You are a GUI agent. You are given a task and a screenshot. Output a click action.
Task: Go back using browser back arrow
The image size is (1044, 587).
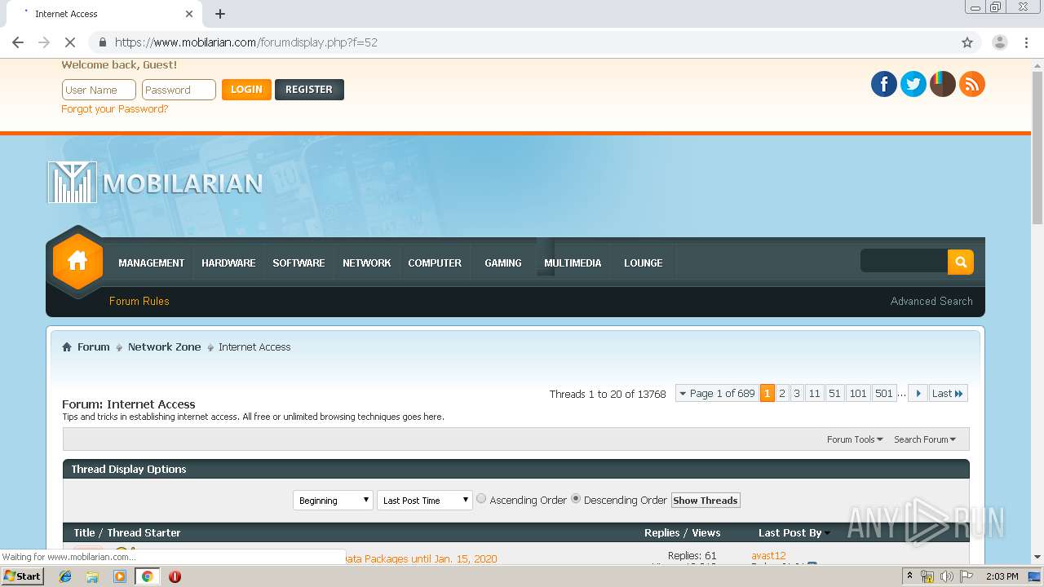click(x=18, y=42)
